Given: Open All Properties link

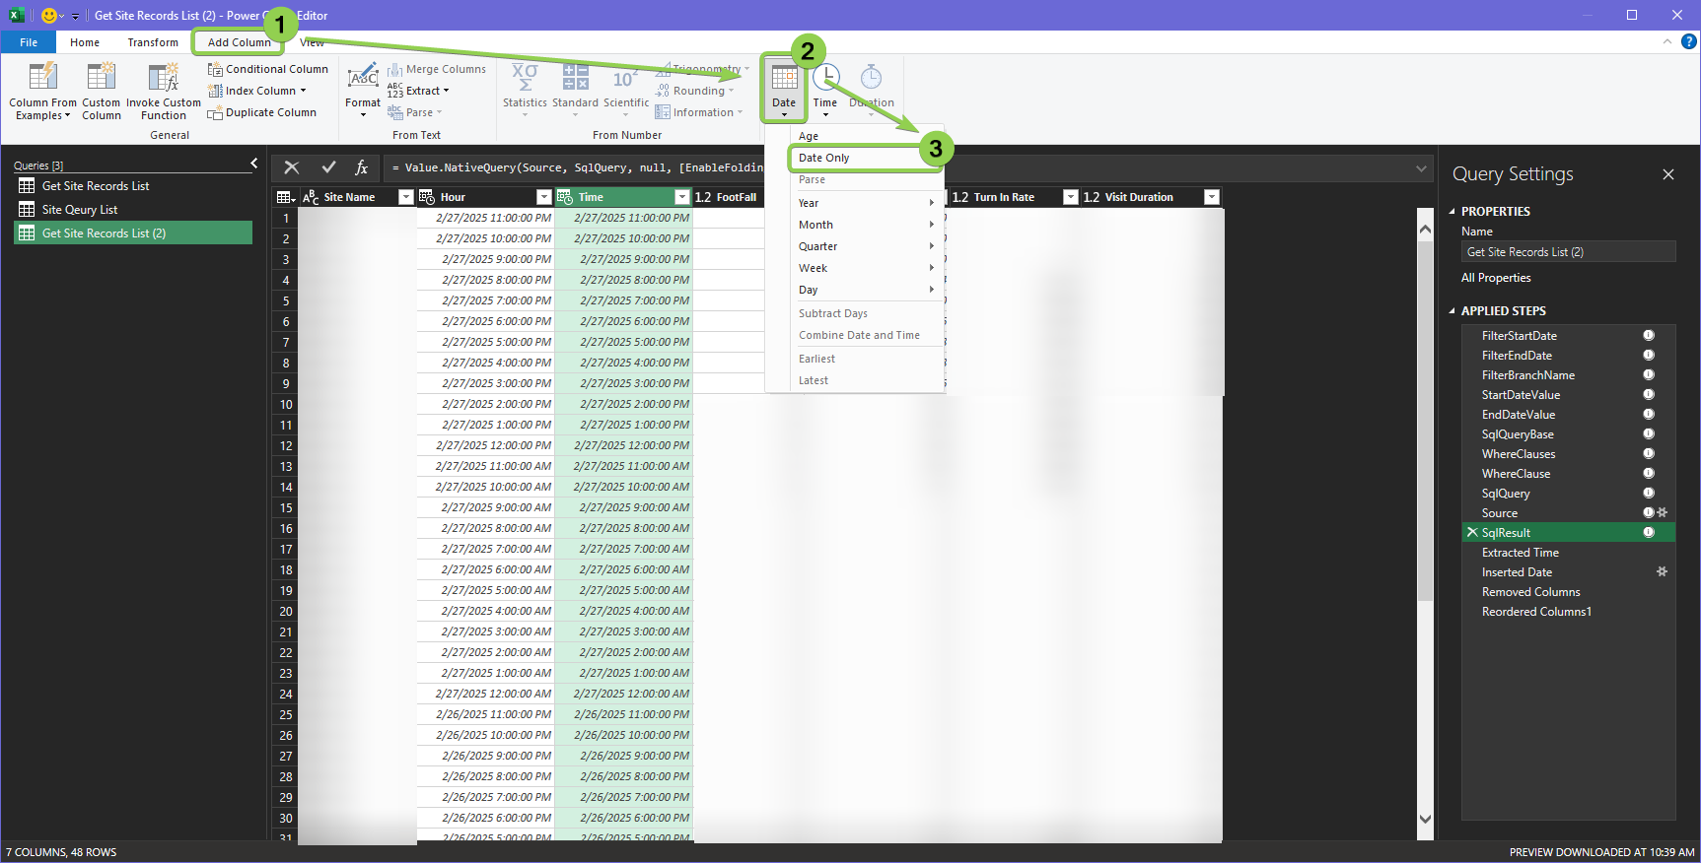Looking at the screenshot, I should click(x=1496, y=278).
